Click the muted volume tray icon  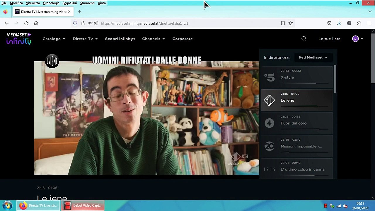pyautogui.click(x=345, y=206)
